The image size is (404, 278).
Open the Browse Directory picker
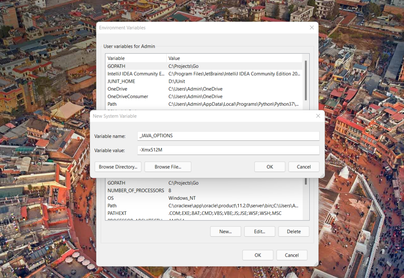point(118,167)
